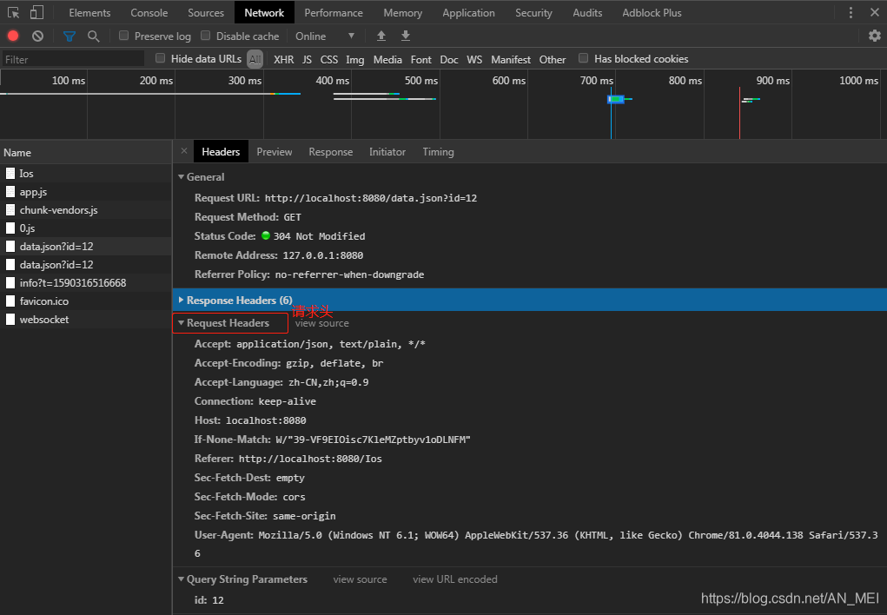Screen dimensions: 887x615
Task: Filter requests by JS
Action: 307,59
